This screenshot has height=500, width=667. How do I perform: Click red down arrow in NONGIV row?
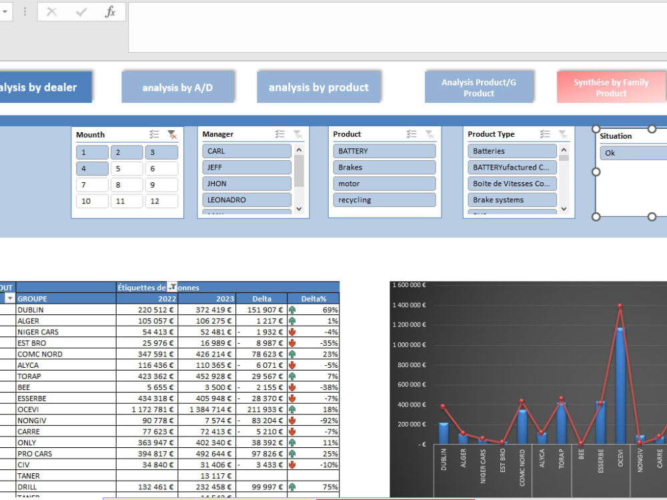click(x=292, y=421)
